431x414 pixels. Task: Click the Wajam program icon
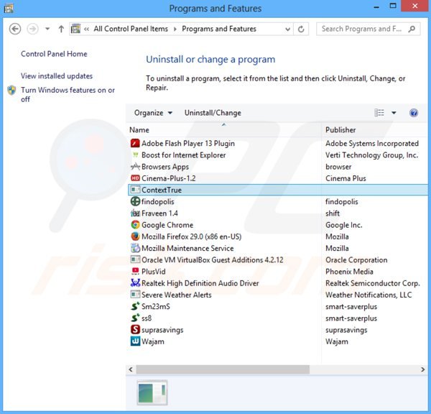(x=135, y=341)
